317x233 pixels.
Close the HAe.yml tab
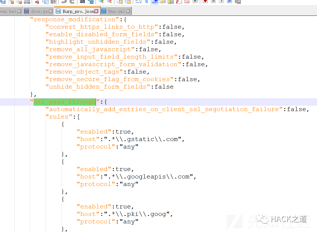tap(128, 11)
